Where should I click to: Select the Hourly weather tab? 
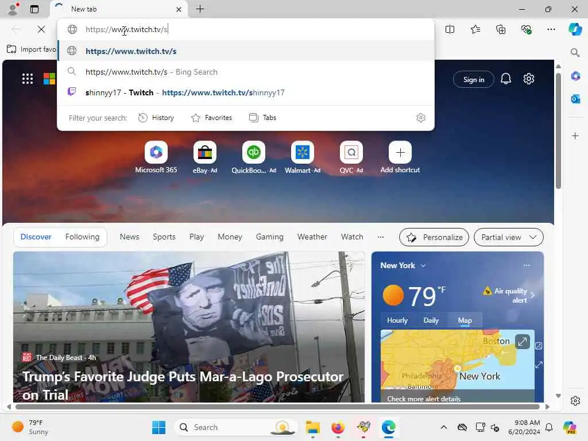point(397,320)
